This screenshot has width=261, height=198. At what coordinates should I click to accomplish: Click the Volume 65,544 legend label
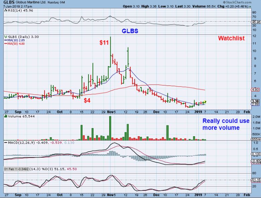(x=21, y=116)
